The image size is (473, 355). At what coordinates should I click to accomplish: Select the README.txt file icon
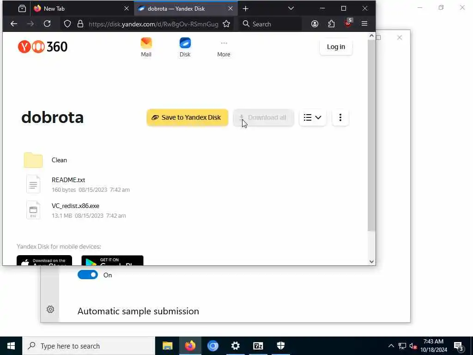[33, 184]
